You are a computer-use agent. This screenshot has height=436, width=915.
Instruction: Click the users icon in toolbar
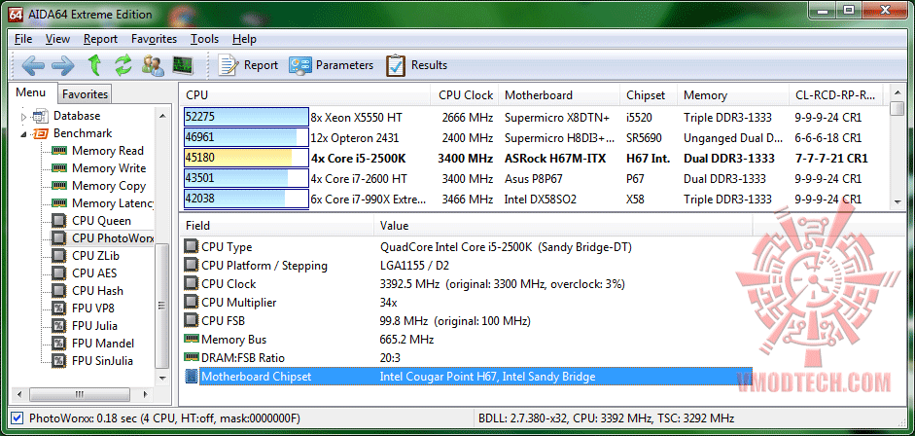click(153, 65)
